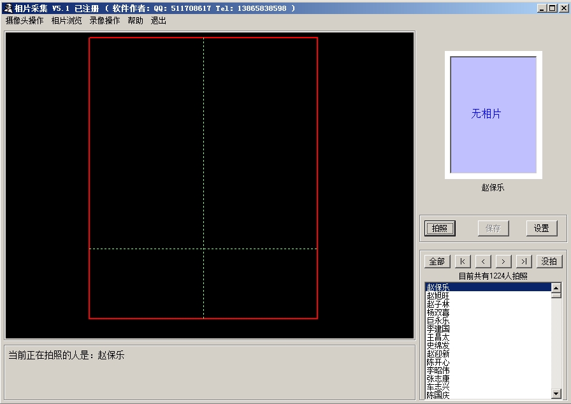The image size is (571, 404).
Task: Select 赵旭旺 in the name list
Action: coord(488,296)
